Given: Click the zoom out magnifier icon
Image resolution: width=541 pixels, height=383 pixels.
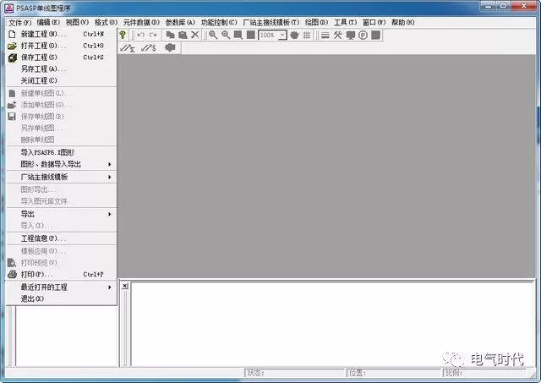Looking at the screenshot, I should [x=226, y=35].
